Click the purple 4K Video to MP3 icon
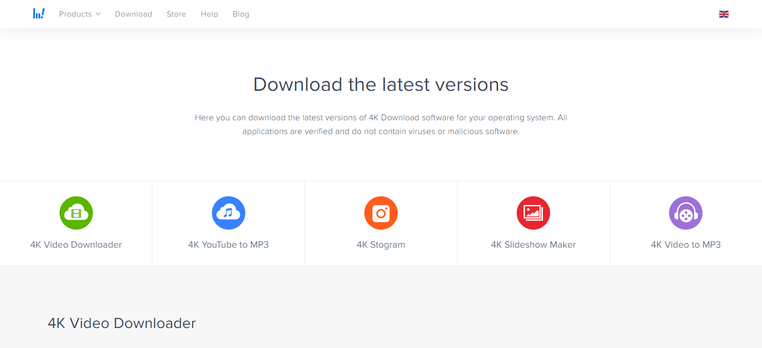 (686, 213)
